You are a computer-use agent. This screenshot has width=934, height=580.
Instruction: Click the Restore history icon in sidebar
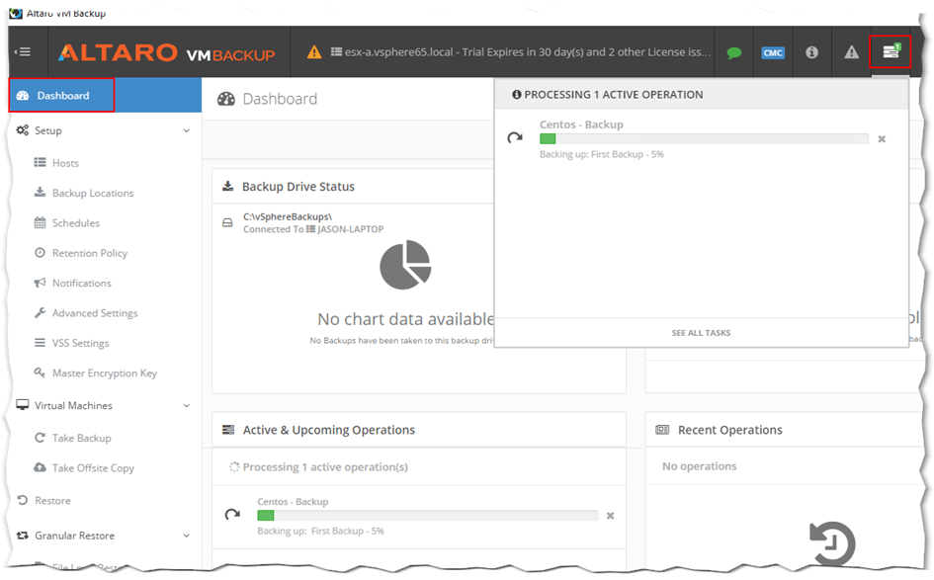coord(23,500)
